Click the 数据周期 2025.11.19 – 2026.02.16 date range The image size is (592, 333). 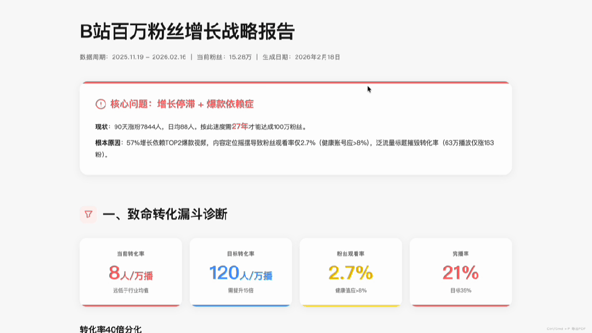(133, 57)
